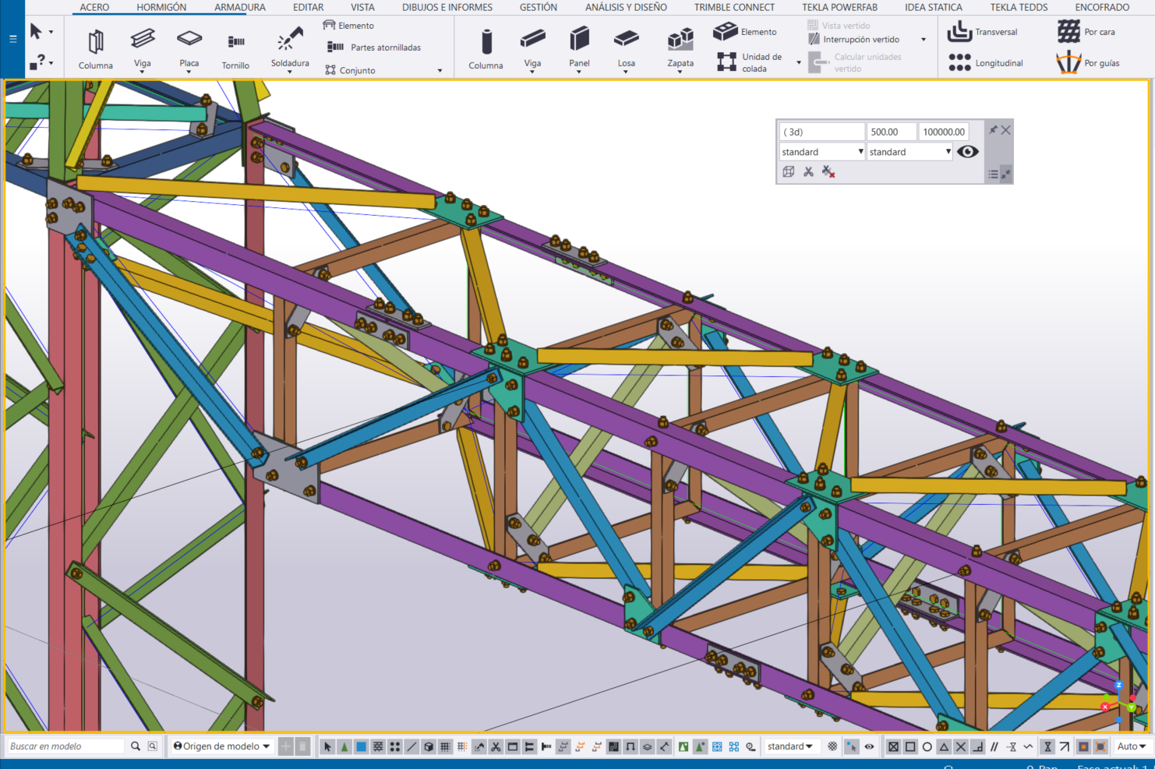Image resolution: width=1155 pixels, height=769 pixels.
Task: Toggle the select bolts scissors switch
Action: 496,746
